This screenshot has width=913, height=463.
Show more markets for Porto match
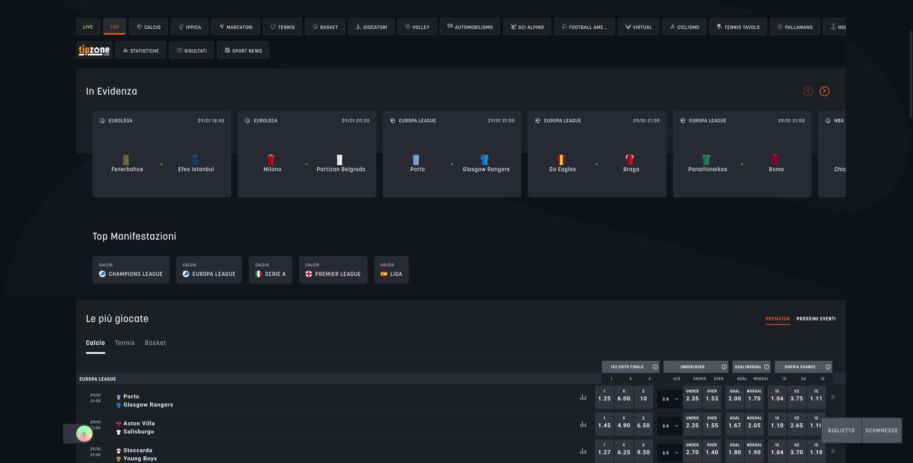(833, 397)
